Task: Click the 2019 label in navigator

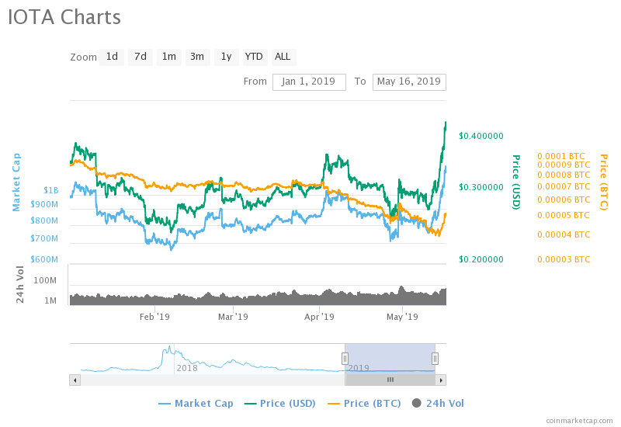Action: click(x=359, y=368)
